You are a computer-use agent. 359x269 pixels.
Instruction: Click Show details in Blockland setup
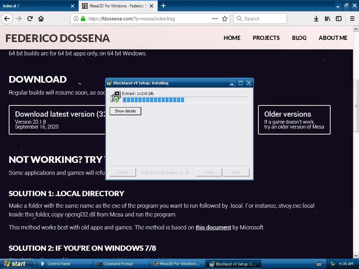pos(126,111)
